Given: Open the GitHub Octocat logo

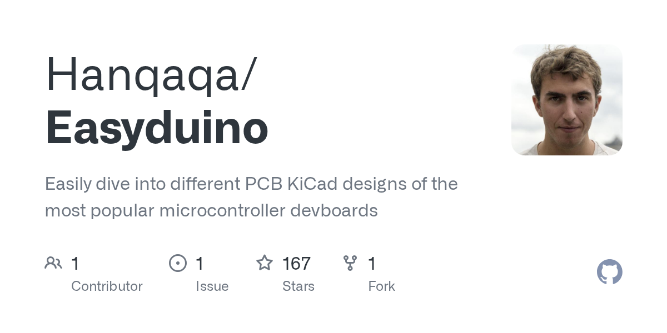Looking at the screenshot, I should tap(609, 272).
